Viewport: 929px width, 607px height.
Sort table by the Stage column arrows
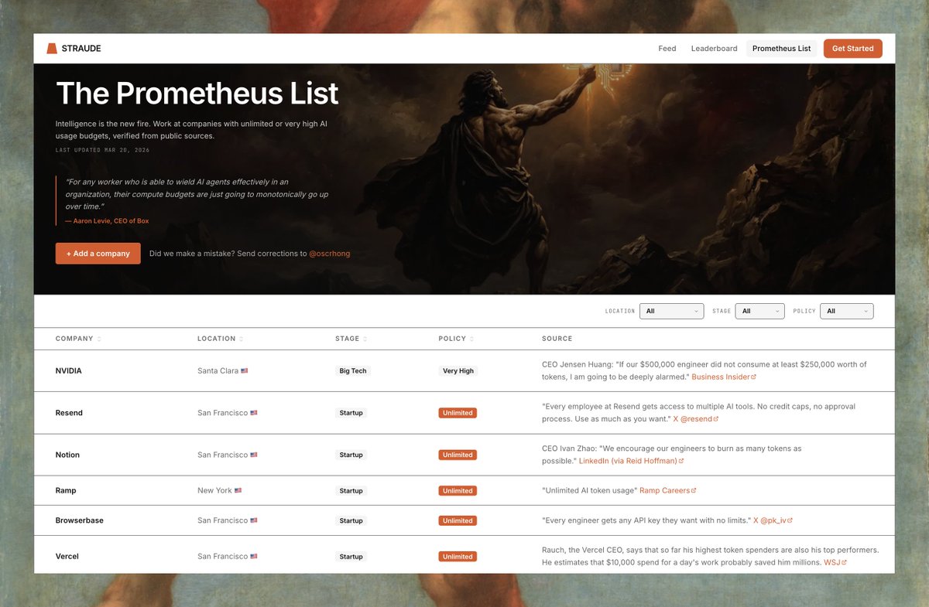(365, 339)
